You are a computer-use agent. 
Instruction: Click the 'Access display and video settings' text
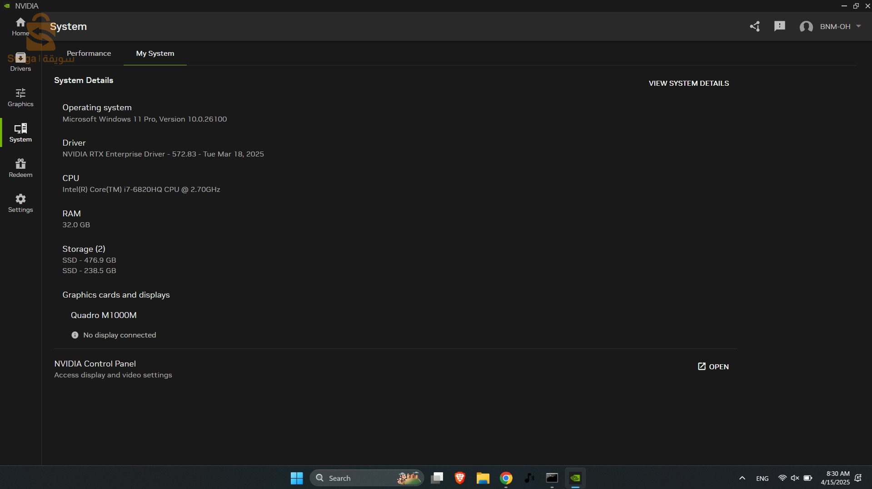(113, 375)
